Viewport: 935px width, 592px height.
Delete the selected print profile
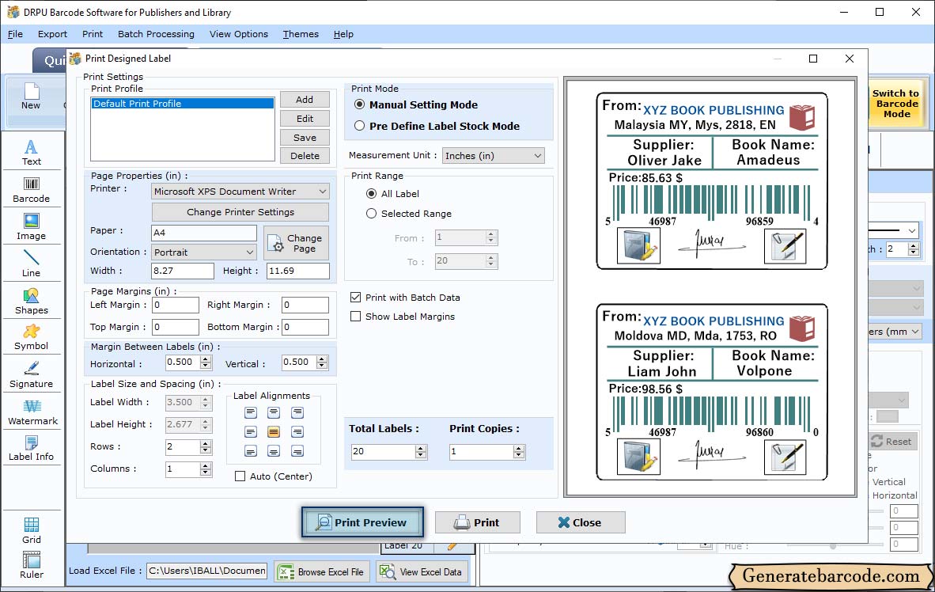pyautogui.click(x=305, y=156)
